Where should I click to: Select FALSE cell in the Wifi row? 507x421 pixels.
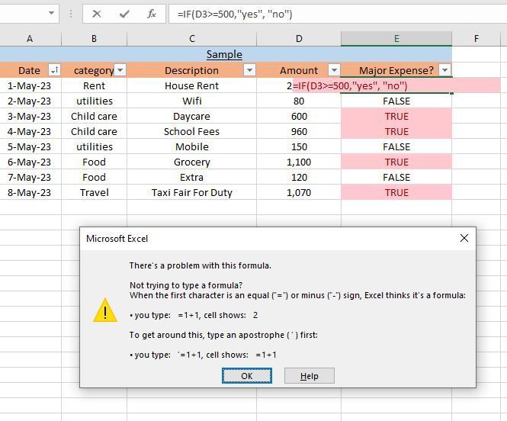click(x=396, y=101)
